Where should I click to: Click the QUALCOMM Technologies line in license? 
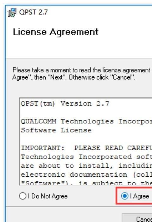pos(86,121)
